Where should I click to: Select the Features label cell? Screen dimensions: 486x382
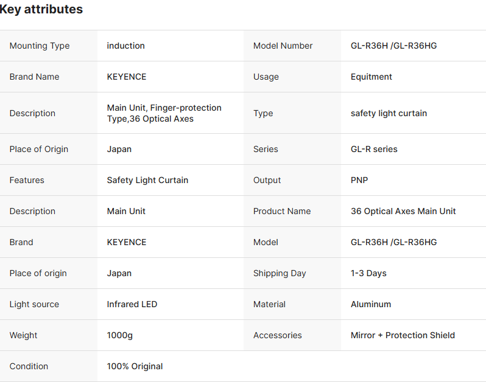click(27, 180)
